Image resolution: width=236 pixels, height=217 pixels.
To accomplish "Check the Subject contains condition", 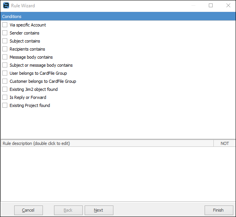I will [x=5, y=41].
